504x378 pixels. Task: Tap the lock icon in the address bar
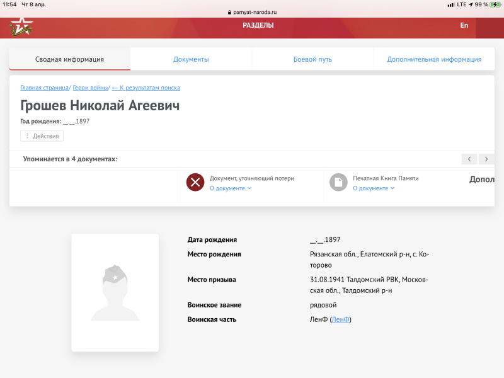point(229,12)
